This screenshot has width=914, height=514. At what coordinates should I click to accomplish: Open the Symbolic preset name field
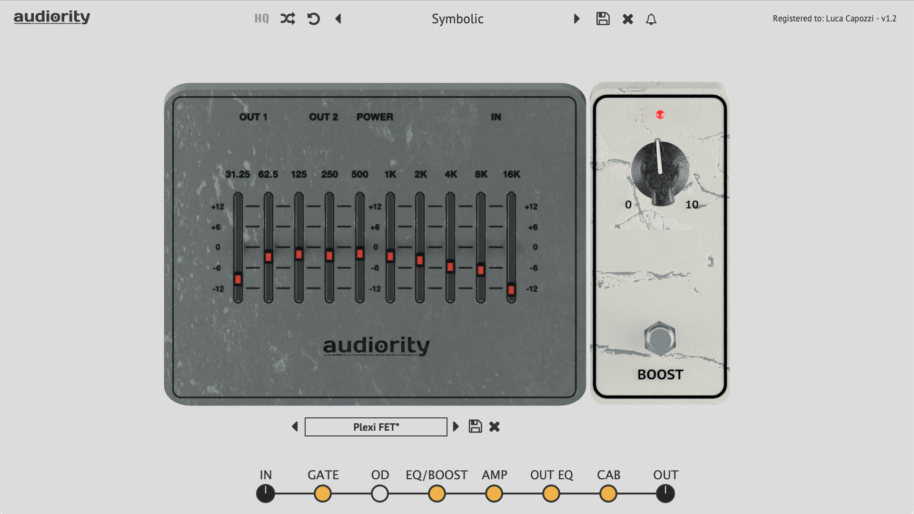tap(457, 19)
